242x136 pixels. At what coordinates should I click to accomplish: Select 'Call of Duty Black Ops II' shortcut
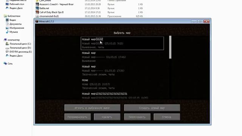click(50, 12)
